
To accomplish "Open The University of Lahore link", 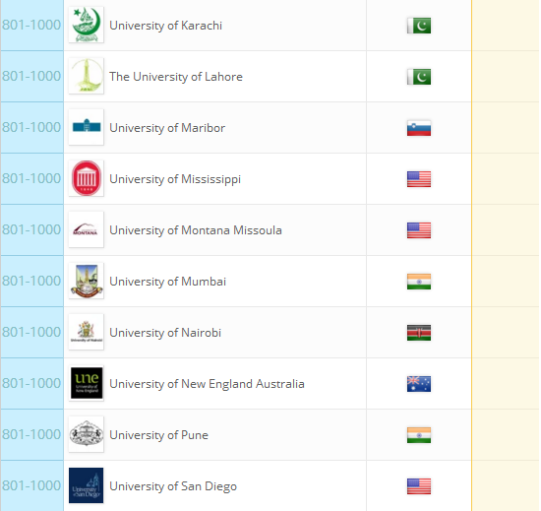I will click(x=176, y=77).
